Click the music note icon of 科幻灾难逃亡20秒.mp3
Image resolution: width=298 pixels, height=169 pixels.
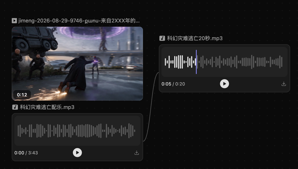click(x=162, y=38)
